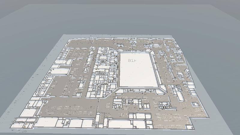Click the B1F floor label text
Image resolution: width=240 pixels, height=135 pixels.
(132, 60)
